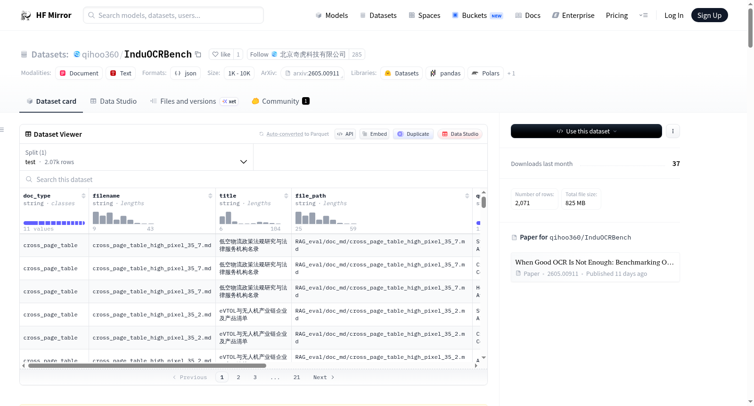Image resolution: width=754 pixels, height=406 pixels.
Task: Click the Document modality tag
Action: (79, 74)
